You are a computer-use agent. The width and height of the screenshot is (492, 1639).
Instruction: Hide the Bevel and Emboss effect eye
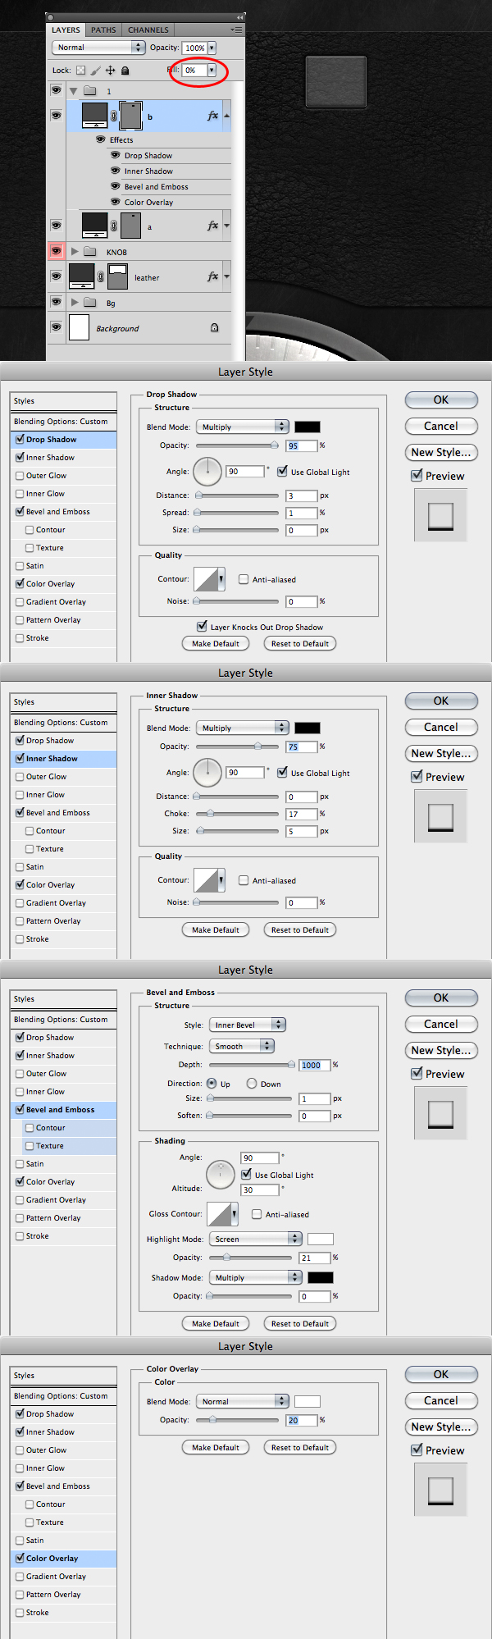116,186
